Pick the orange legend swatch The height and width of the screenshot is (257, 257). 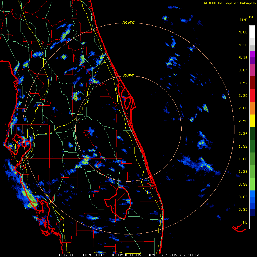pyautogui.click(x=252, y=108)
